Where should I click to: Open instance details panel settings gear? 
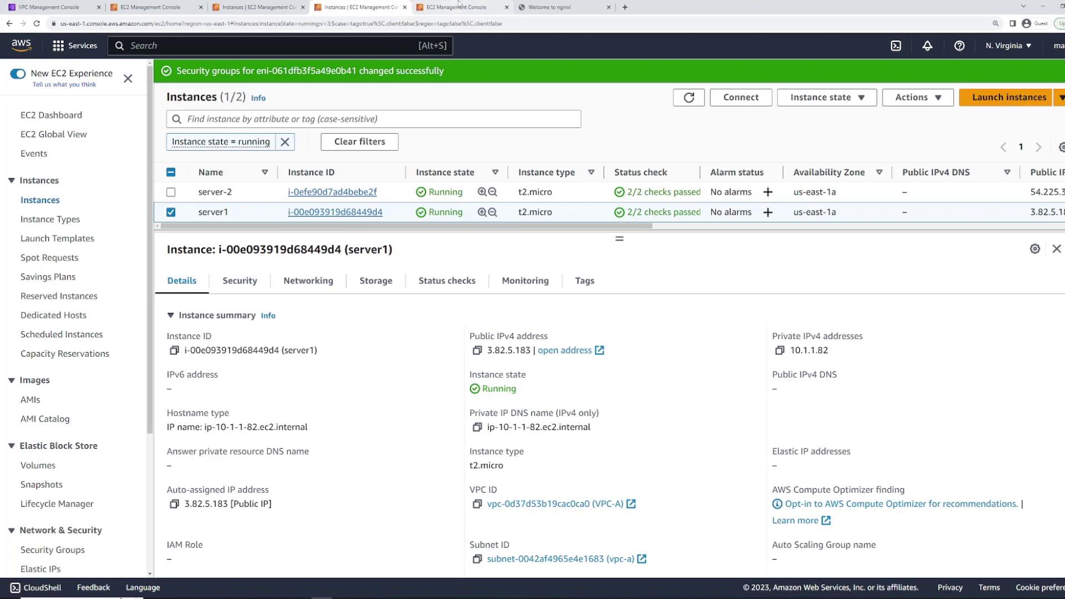(x=1034, y=249)
